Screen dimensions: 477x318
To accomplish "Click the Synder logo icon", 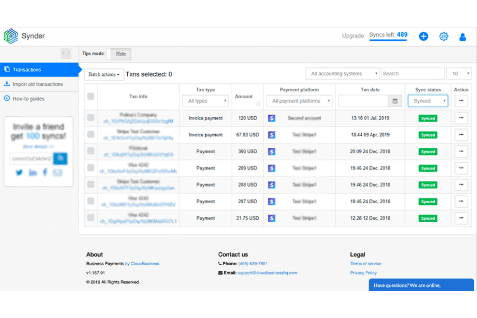I will (x=11, y=36).
